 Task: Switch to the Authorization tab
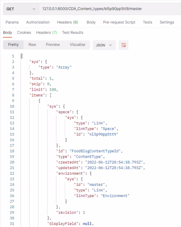click(38, 22)
